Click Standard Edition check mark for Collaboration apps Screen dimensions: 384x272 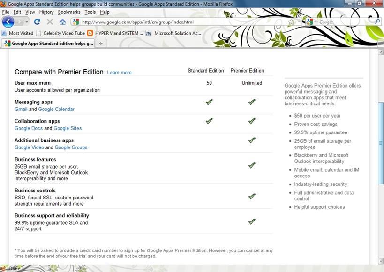click(209, 121)
